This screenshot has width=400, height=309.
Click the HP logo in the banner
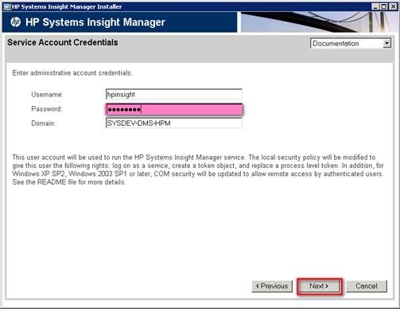pos(16,22)
